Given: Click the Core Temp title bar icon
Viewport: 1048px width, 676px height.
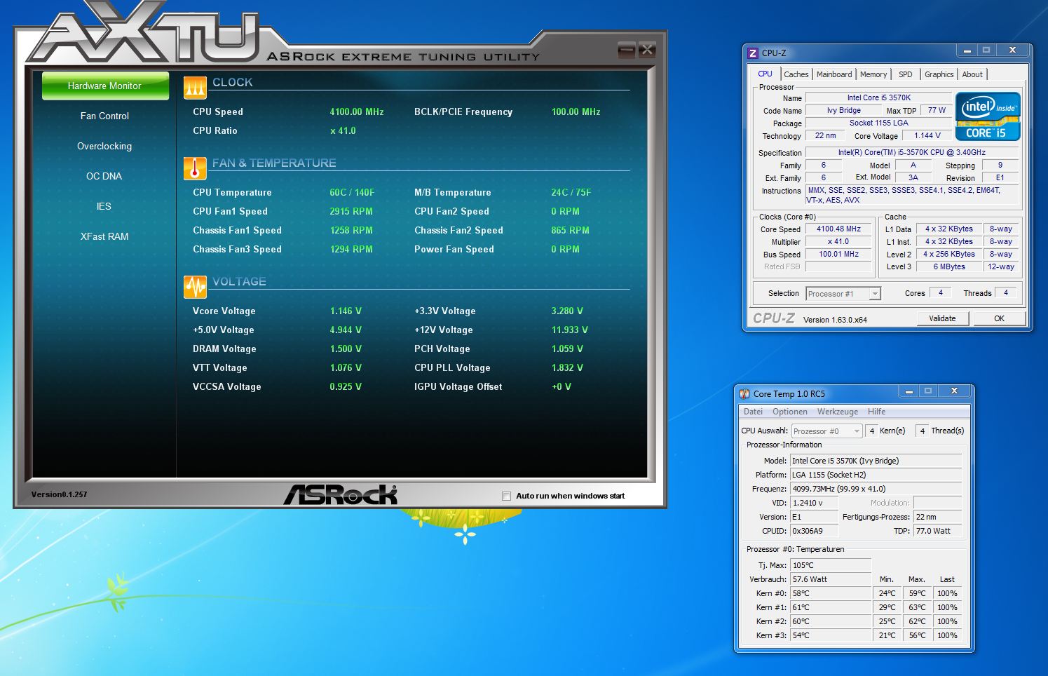Looking at the screenshot, I should pyautogui.click(x=744, y=393).
